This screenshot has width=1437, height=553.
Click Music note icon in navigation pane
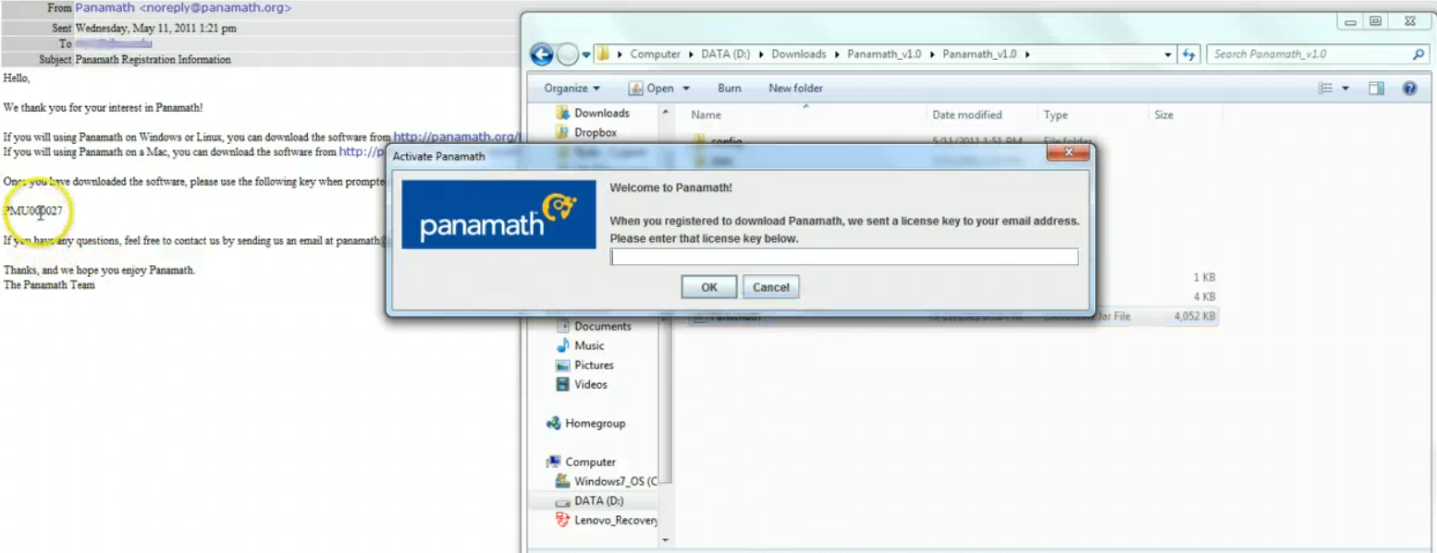(x=563, y=346)
